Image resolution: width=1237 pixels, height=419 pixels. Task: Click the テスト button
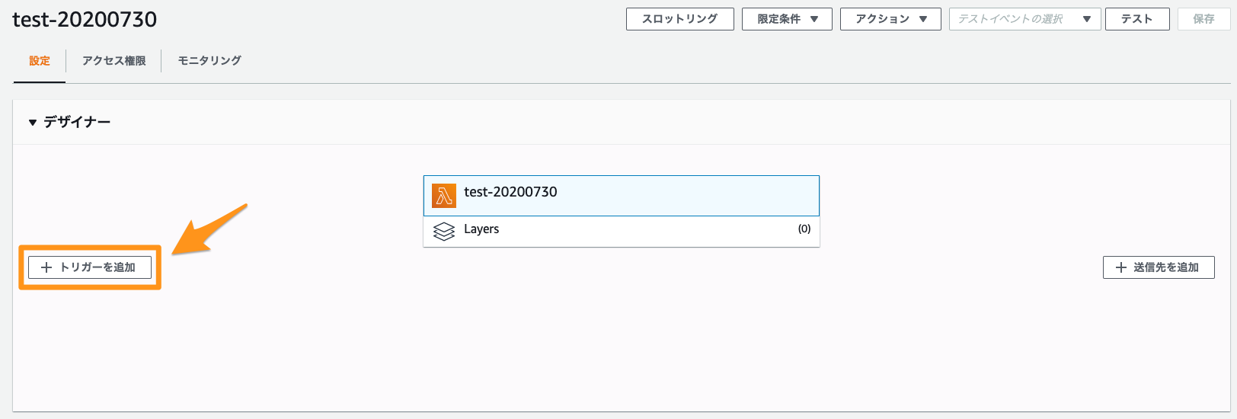click(1136, 19)
